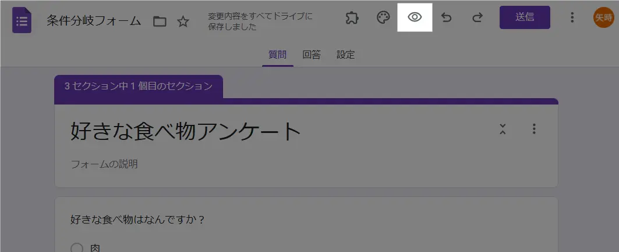Star the 条件分岐フォーム form
This screenshot has height=252, width=619.
(183, 21)
